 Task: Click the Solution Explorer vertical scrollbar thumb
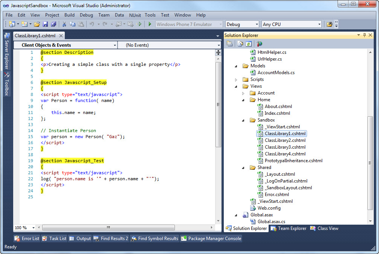[370, 163]
